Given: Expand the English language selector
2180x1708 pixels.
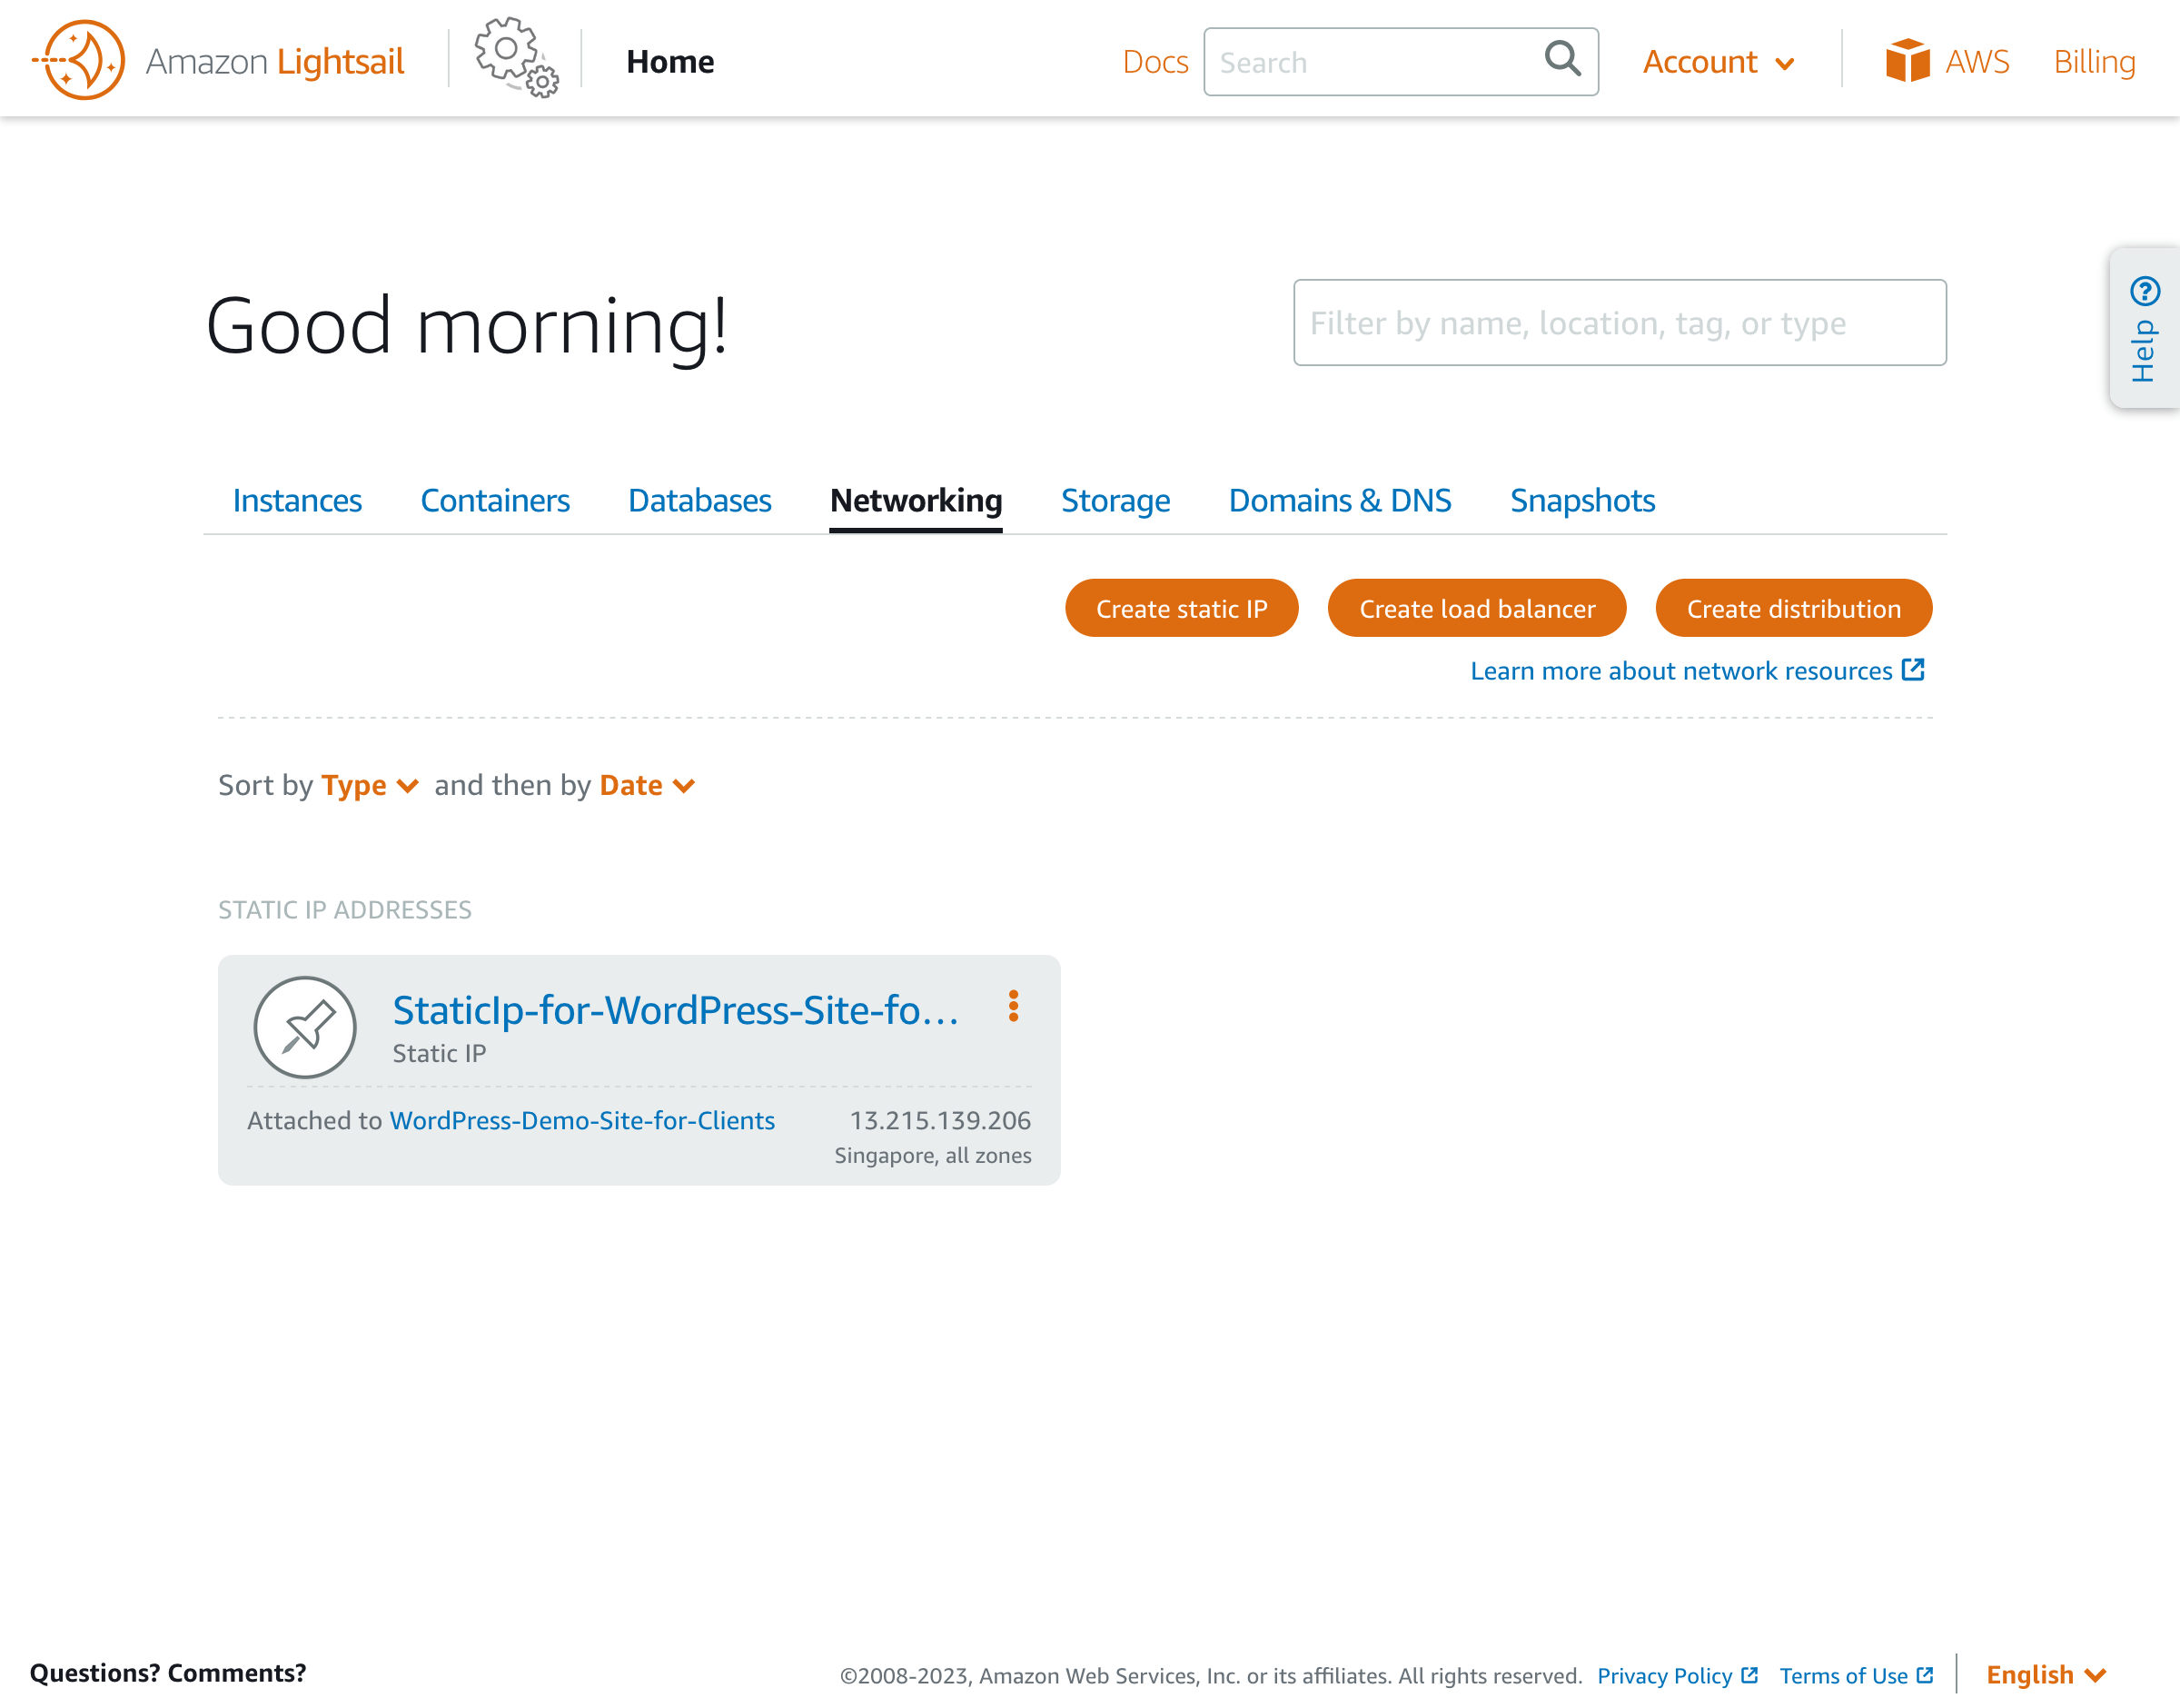Looking at the screenshot, I should click(2045, 1674).
